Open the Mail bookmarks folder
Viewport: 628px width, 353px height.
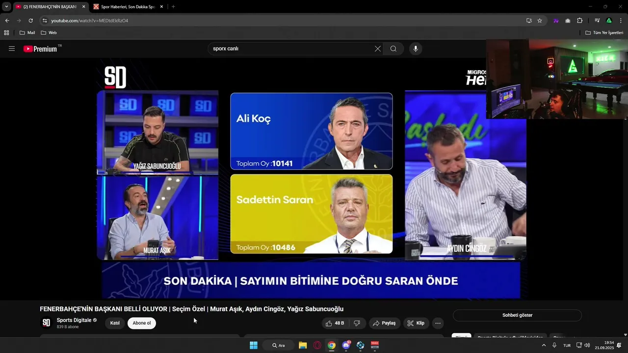tap(27, 33)
